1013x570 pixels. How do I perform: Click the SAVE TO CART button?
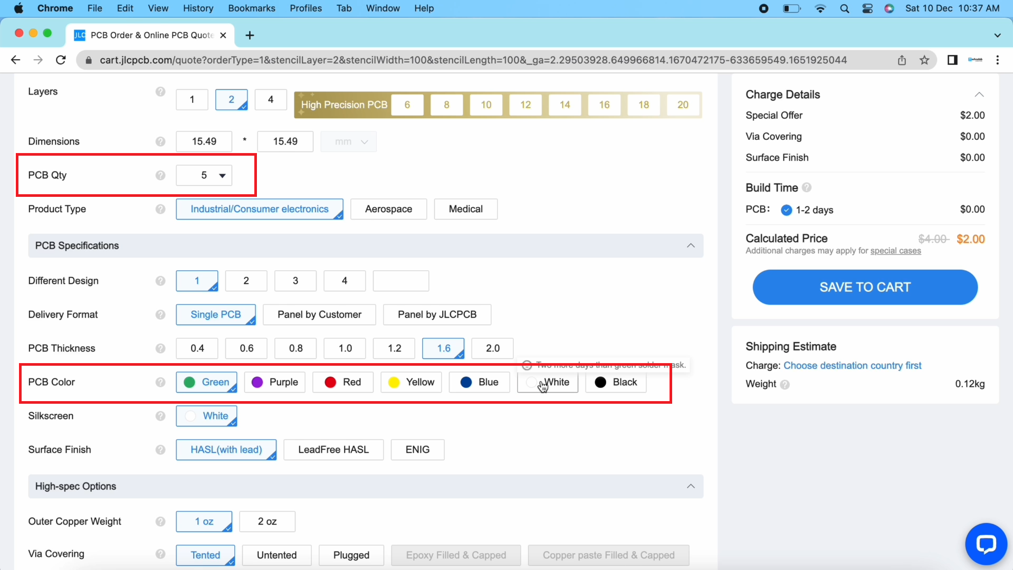pyautogui.click(x=865, y=287)
